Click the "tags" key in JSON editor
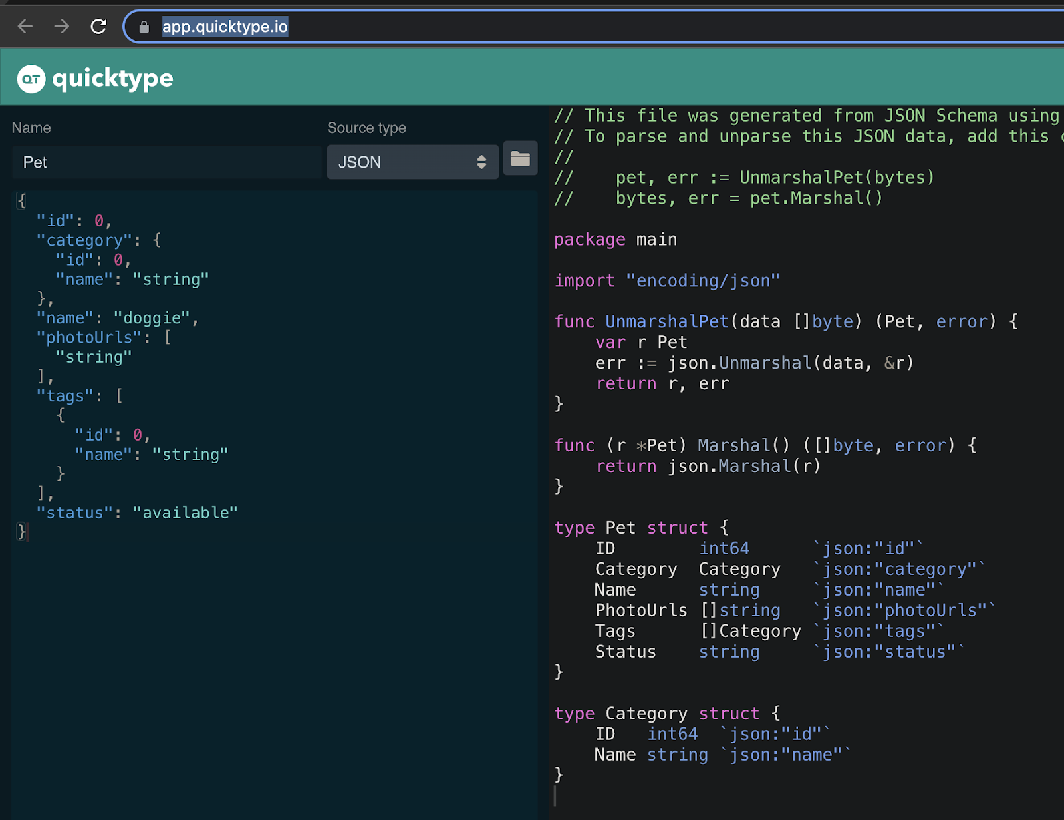This screenshot has height=820, width=1064. click(x=65, y=396)
